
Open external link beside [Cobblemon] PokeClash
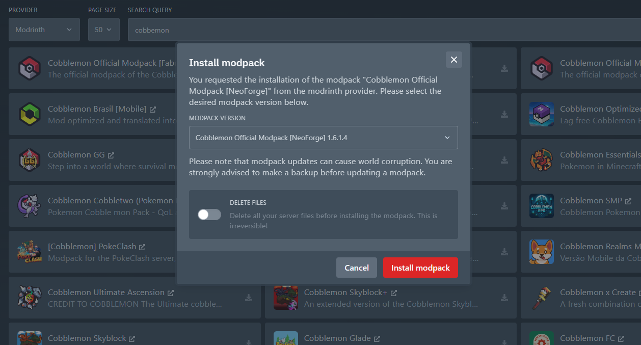point(143,247)
